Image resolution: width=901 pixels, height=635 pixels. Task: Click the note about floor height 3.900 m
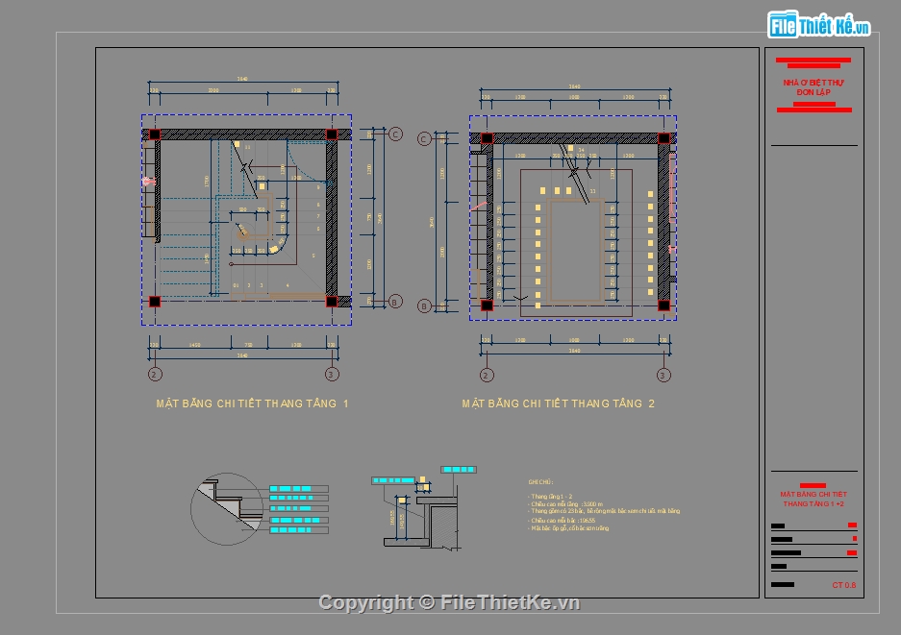[565, 503]
